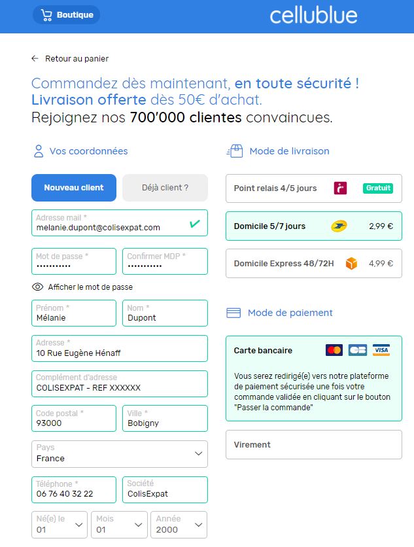Select Virement payment method
This screenshot has width=414, height=547.
point(314,444)
